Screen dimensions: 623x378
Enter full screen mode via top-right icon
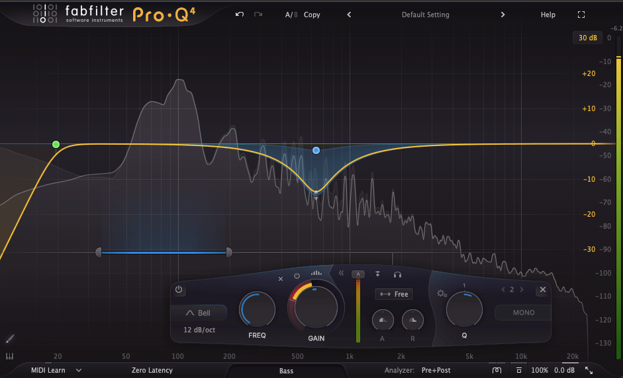pos(581,15)
